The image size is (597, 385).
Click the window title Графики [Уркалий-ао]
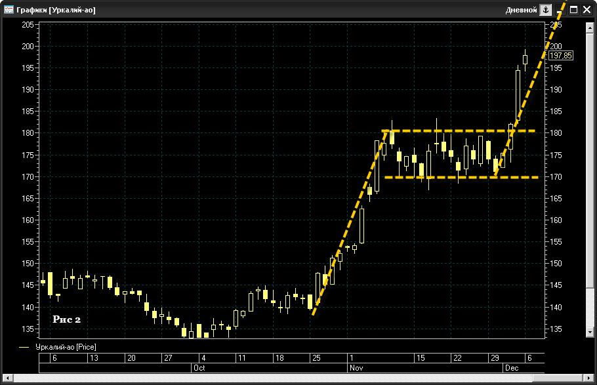[x=56, y=10]
